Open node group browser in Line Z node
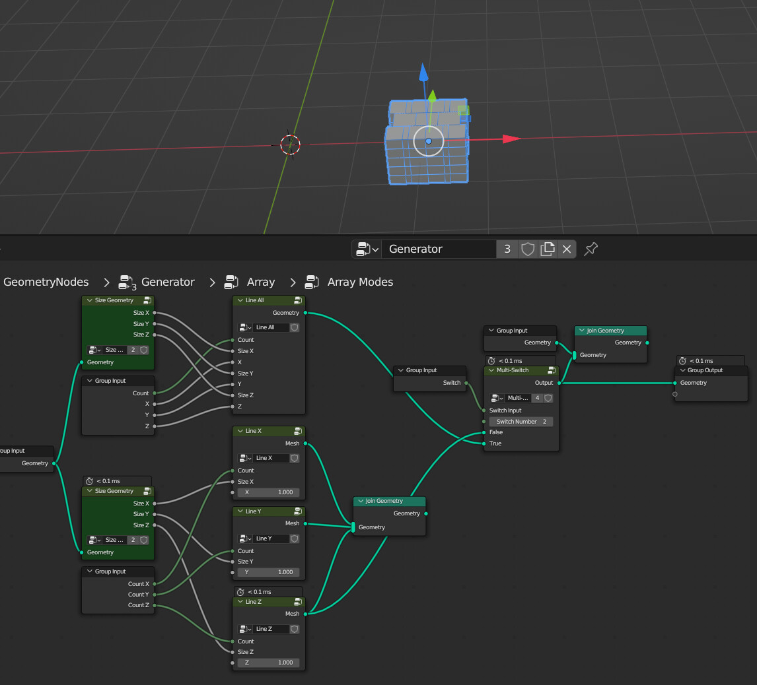 [245, 629]
